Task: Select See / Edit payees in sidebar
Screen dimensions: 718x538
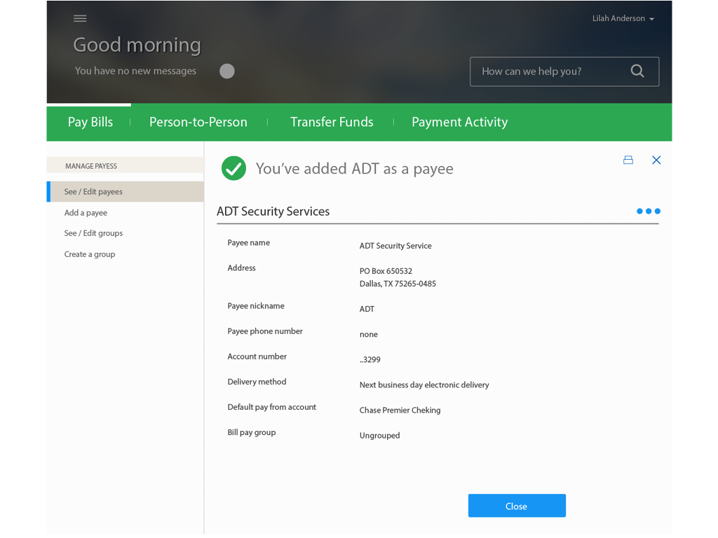Action: coord(126,192)
